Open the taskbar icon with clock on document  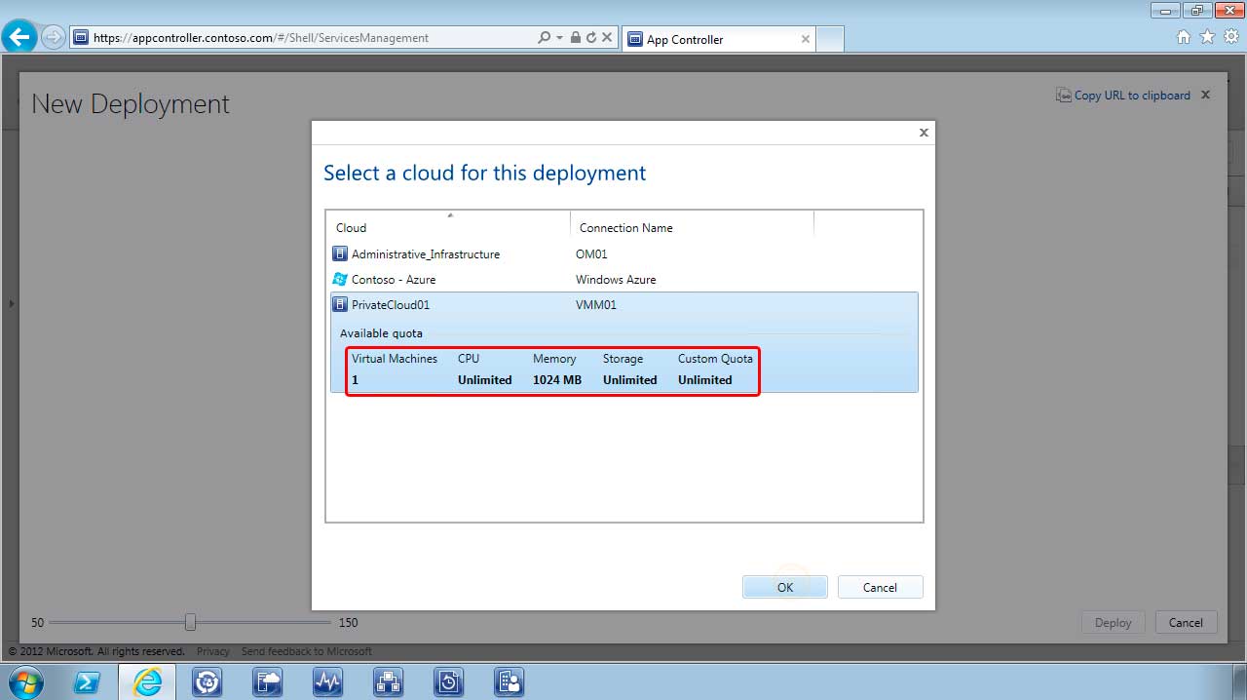pyautogui.click(x=449, y=682)
